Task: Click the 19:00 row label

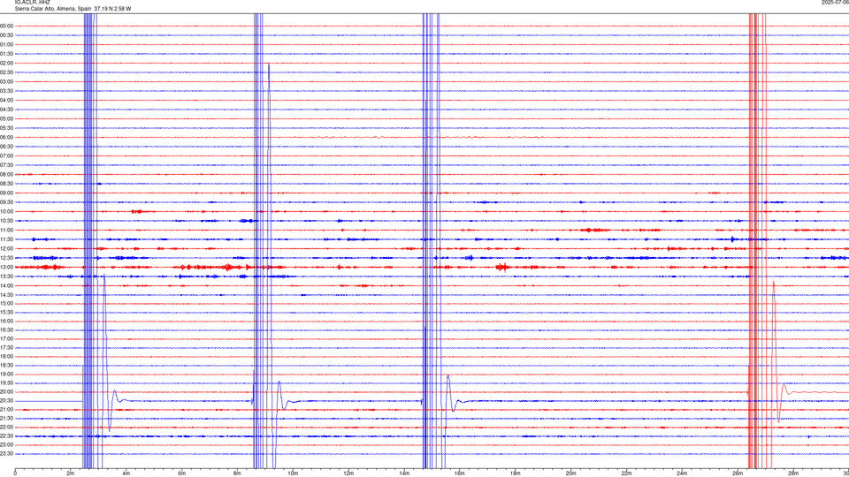Action: (x=6, y=375)
